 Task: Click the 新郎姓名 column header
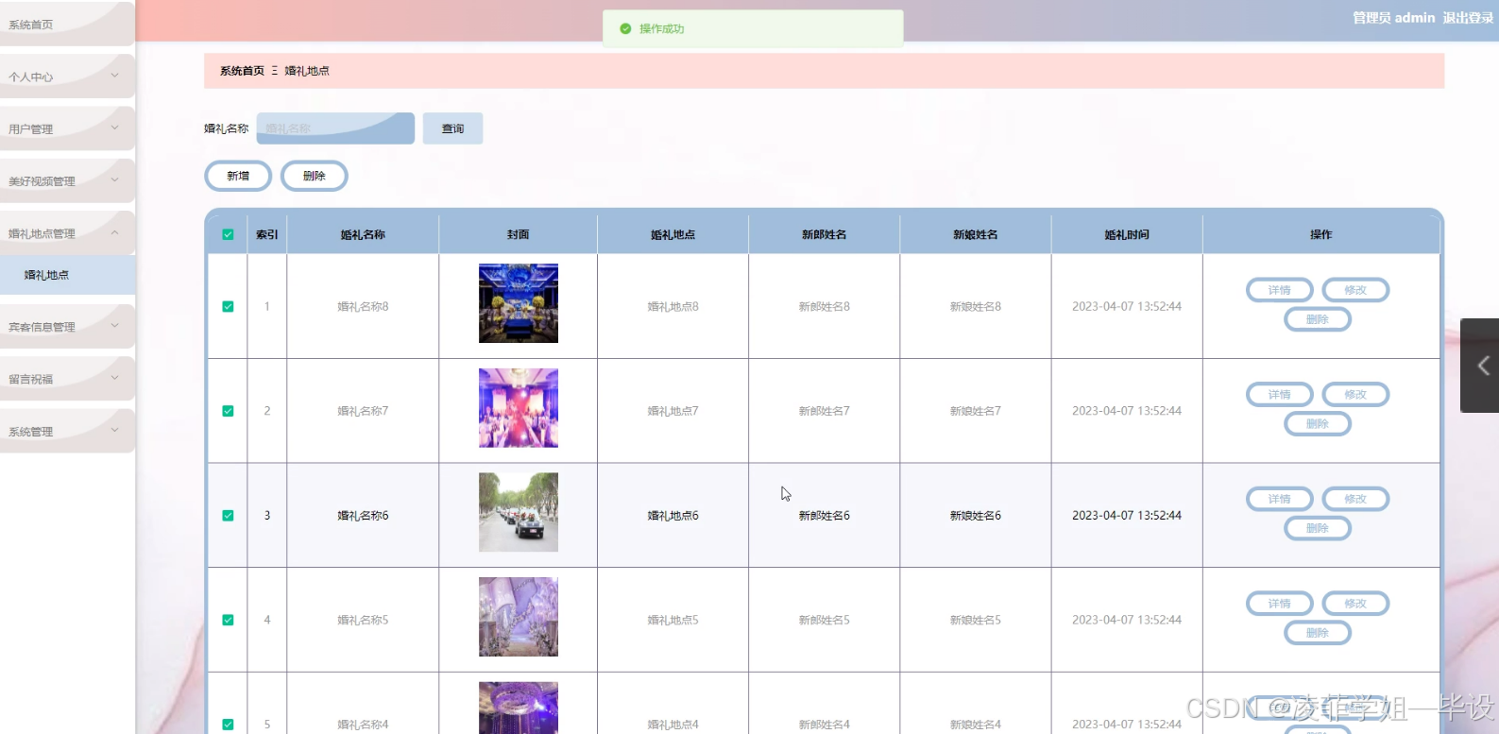(825, 234)
